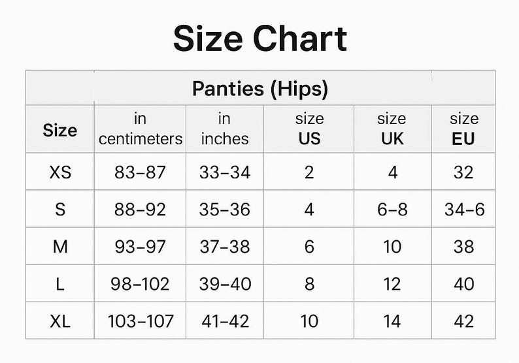Select the size US column header
This screenshot has width=519, height=363.
309,129
